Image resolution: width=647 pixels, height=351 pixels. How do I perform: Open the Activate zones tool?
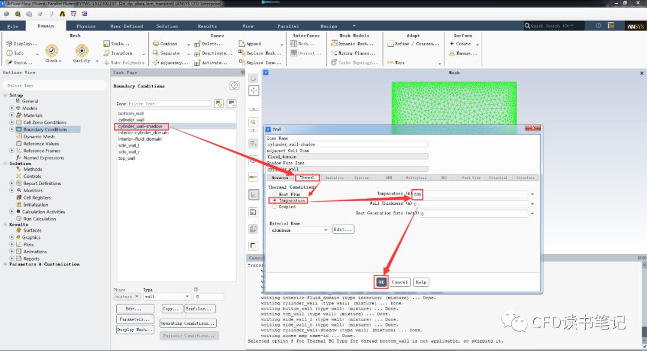tap(211, 63)
